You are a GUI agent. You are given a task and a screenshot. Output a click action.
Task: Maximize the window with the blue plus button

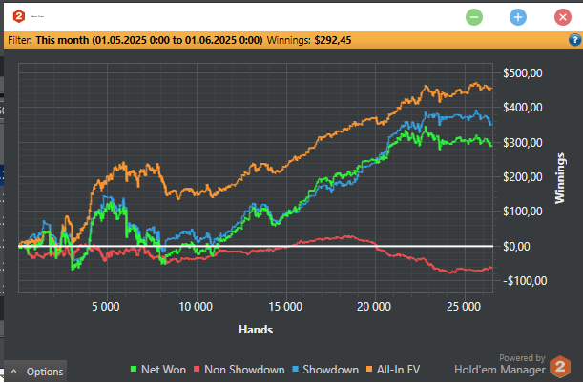coord(518,17)
